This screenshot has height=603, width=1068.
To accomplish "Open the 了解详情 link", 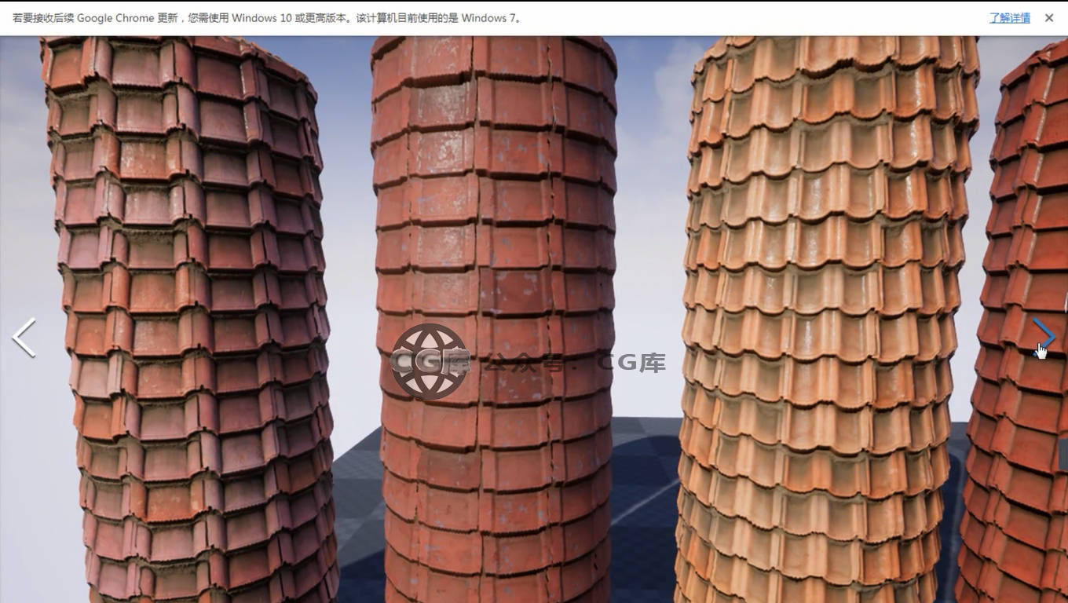I will pos(1009,17).
